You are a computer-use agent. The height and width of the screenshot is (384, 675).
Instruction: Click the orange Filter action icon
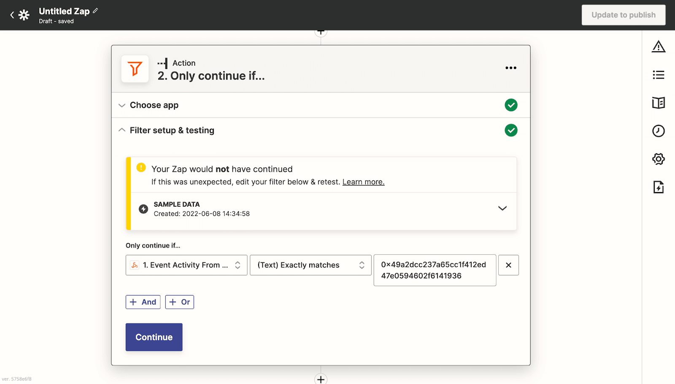coord(135,69)
